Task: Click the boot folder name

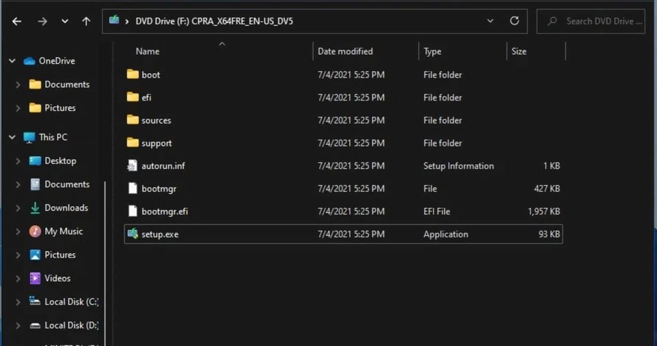Action: pyautogui.click(x=150, y=74)
